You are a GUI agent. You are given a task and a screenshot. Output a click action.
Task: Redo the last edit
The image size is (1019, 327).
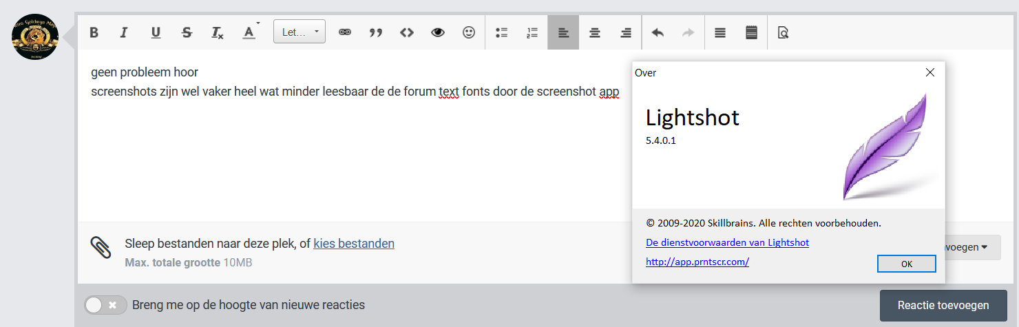click(689, 32)
